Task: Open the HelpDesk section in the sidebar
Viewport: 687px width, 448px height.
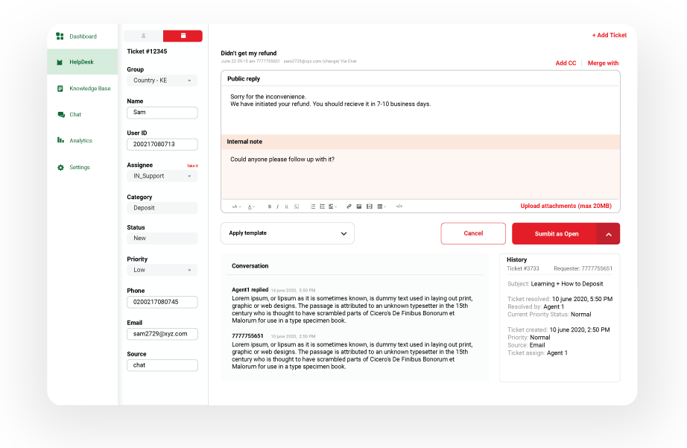Action: click(82, 62)
